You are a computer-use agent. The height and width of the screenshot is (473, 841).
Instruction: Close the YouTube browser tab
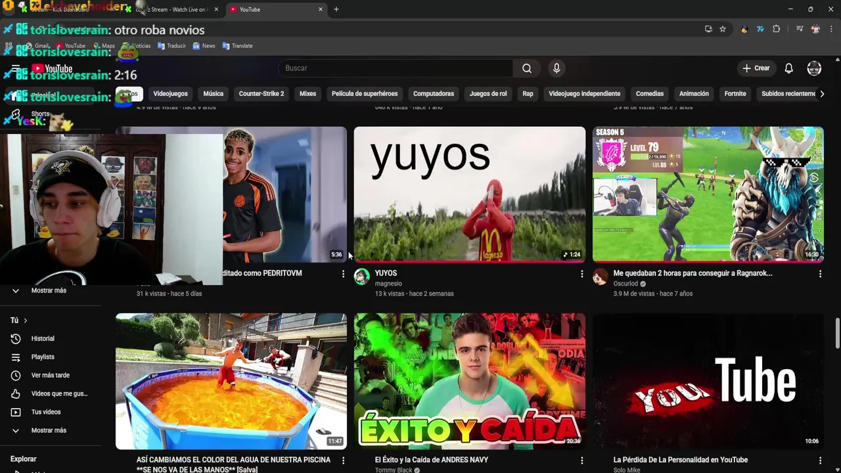click(x=321, y=9)
